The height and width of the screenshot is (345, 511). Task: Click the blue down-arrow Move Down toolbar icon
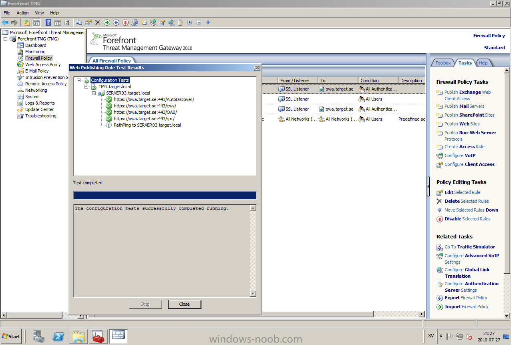208,22
